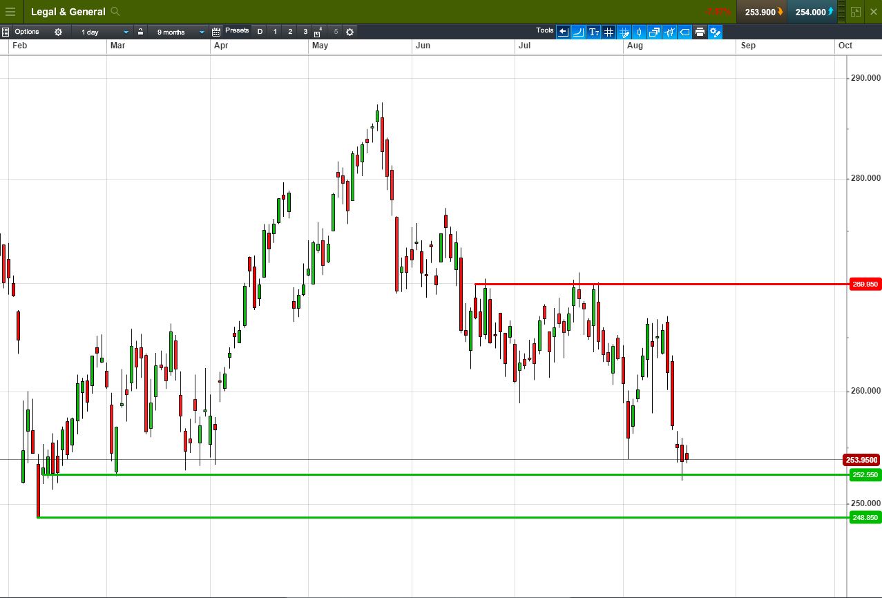The width and height of the screenshot is (882, 598).
Task: Toggle the padlock lock icon
Action: tap(140, 32)
